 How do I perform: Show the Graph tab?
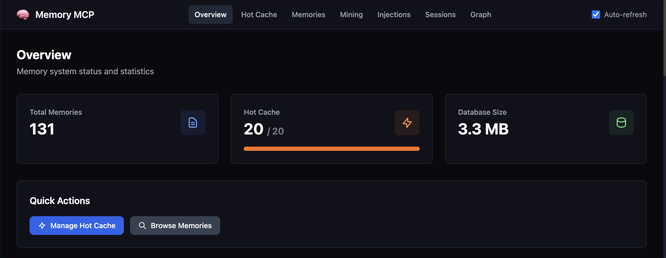480,15
